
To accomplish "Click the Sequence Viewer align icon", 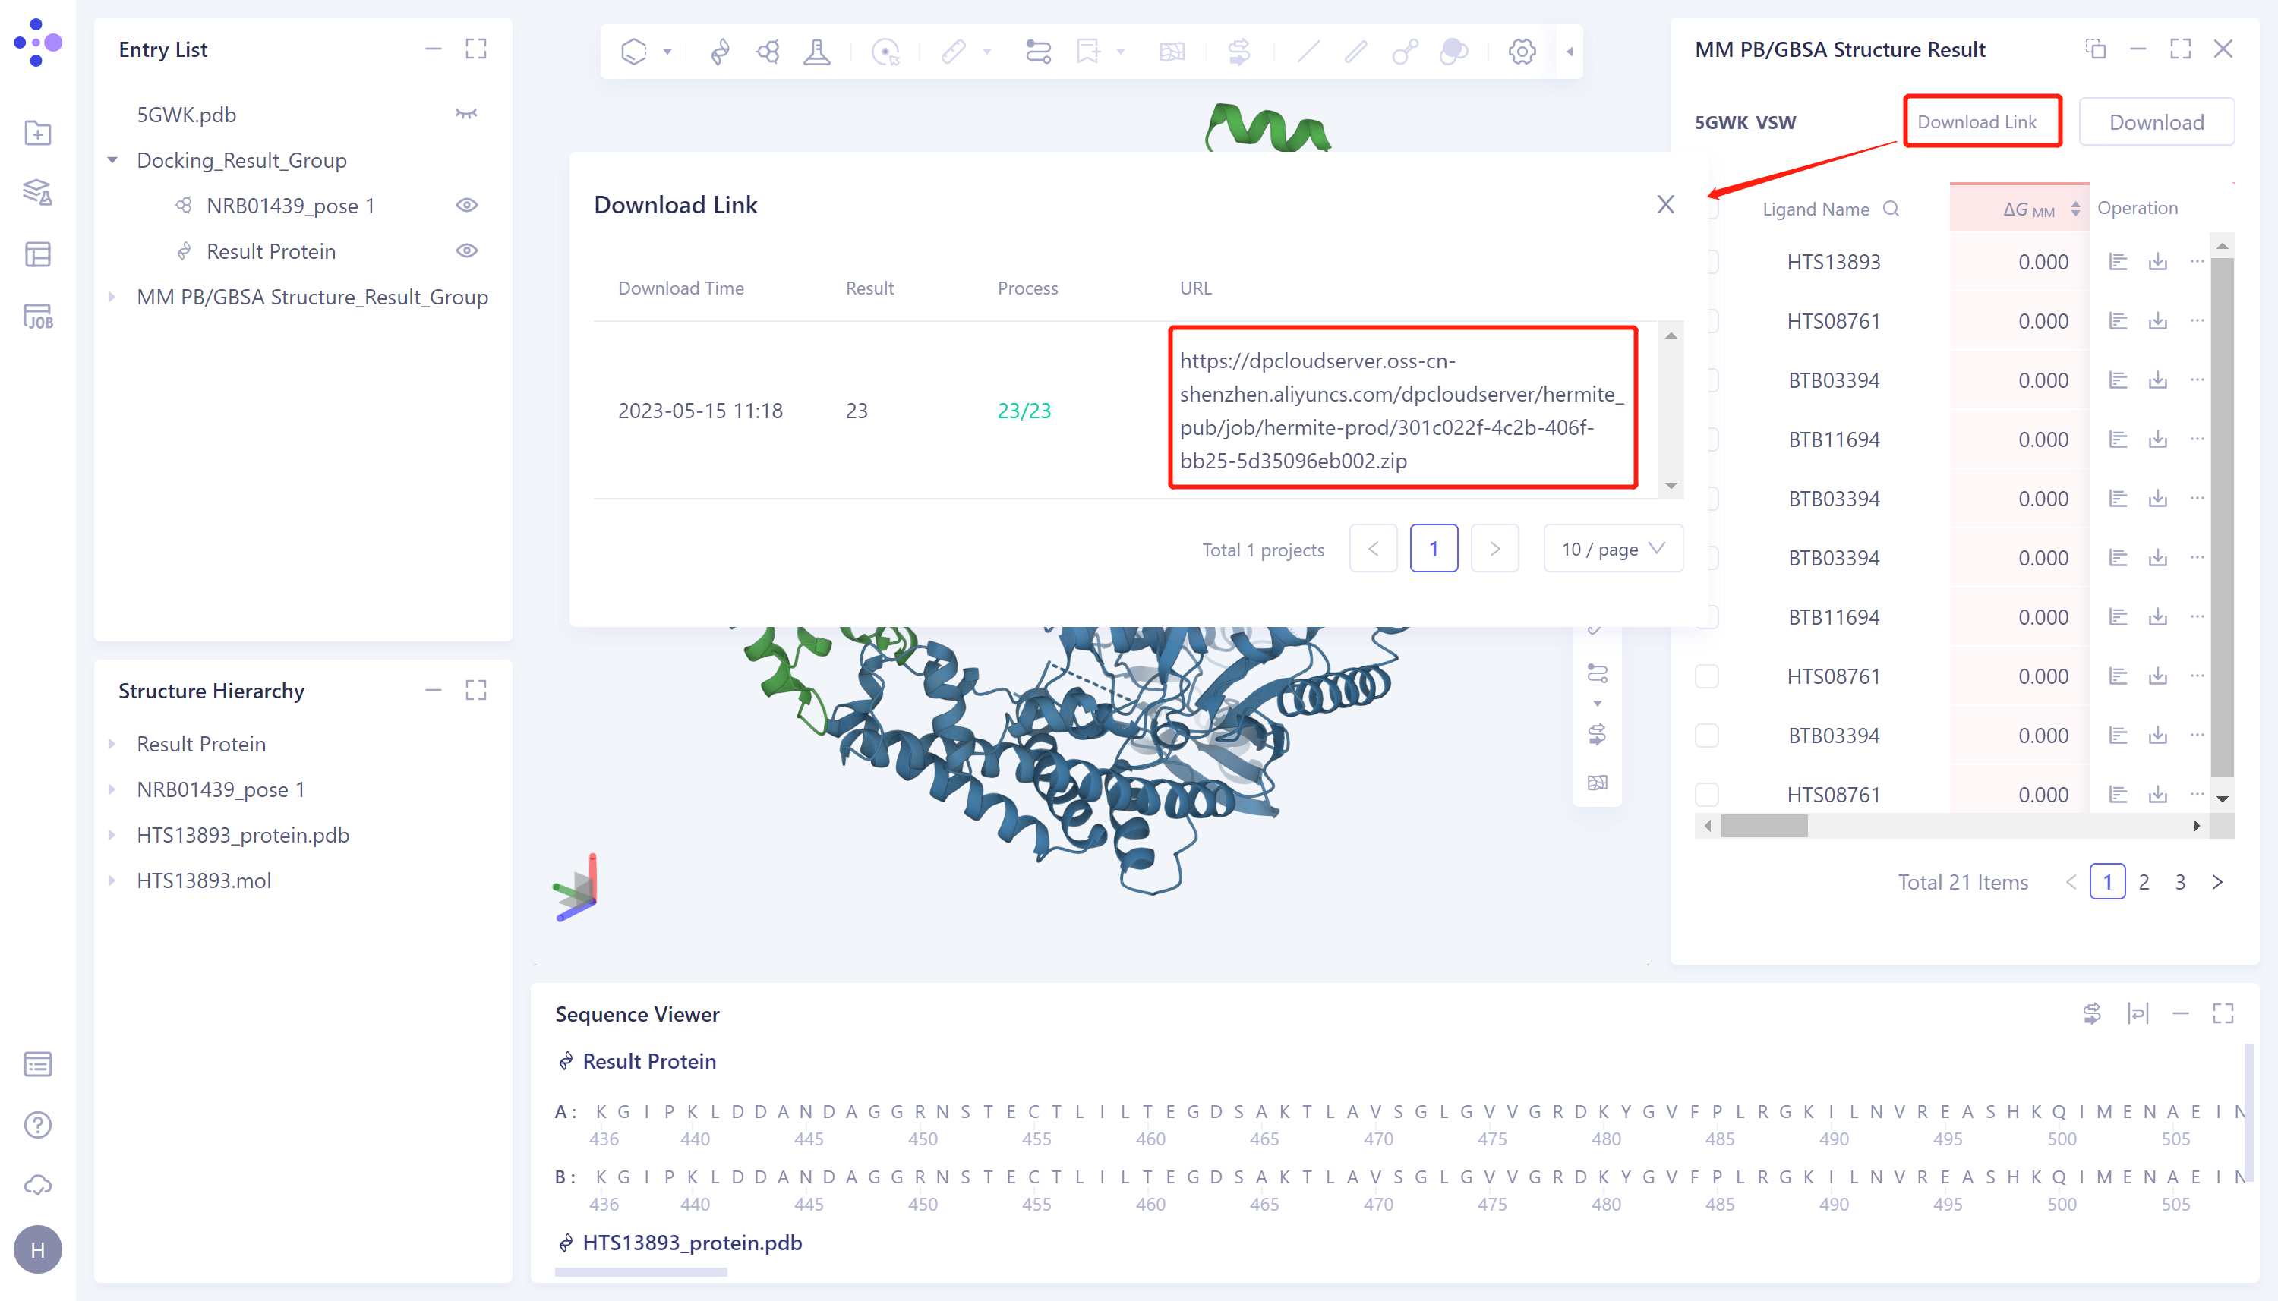I will [2138, 1013].
